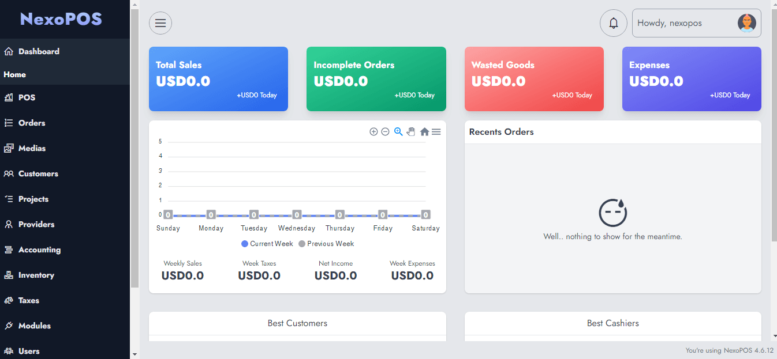Open the Total Sales summary card

[218, 79]
